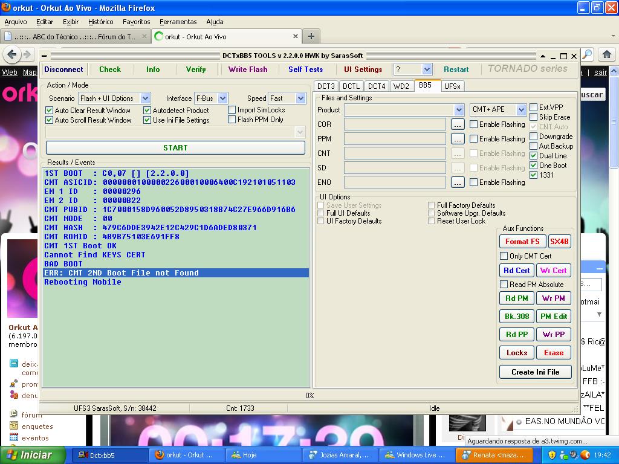Open CMT+APE dropdown

[x=521, y=110]
